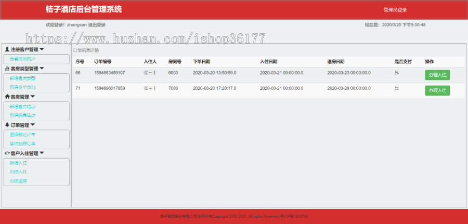Click the check-in date in row 71

pyautogui.click(x=282, y=88)
